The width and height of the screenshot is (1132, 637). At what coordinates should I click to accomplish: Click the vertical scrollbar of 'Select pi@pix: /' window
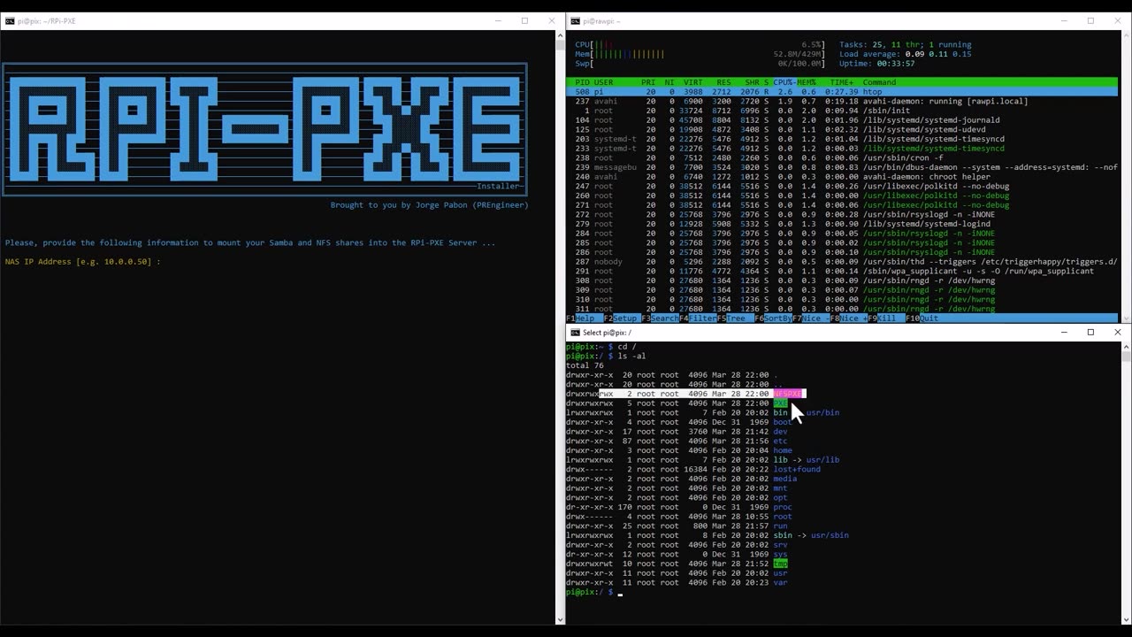tap(1125, 485)
